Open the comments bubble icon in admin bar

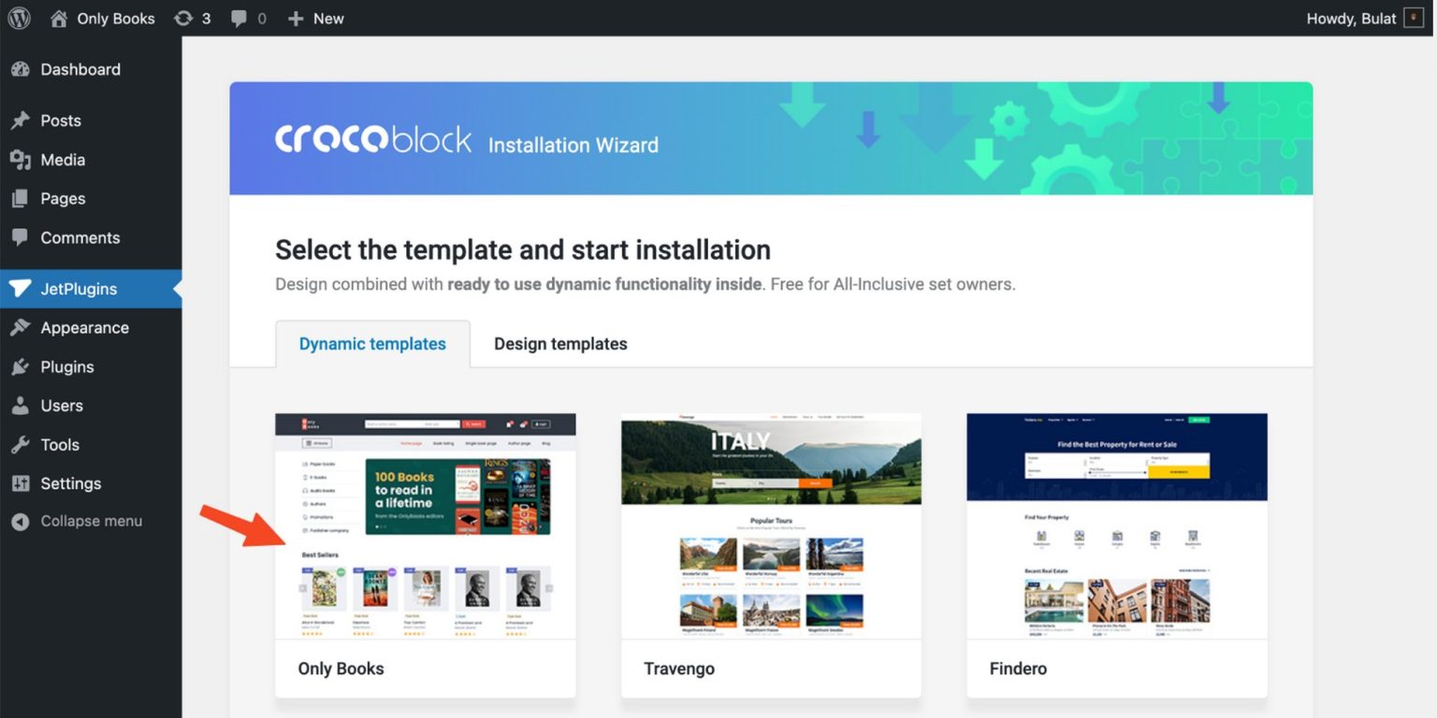(239, 19)
